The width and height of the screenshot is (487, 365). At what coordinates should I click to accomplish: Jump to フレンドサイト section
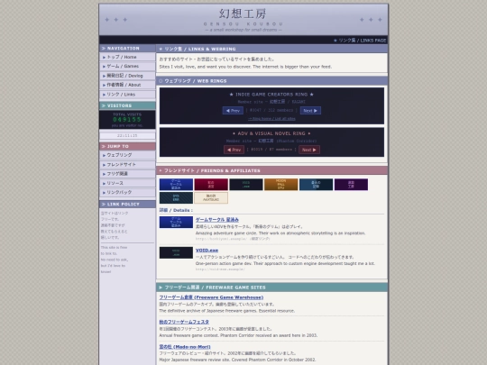pos(127,165)
